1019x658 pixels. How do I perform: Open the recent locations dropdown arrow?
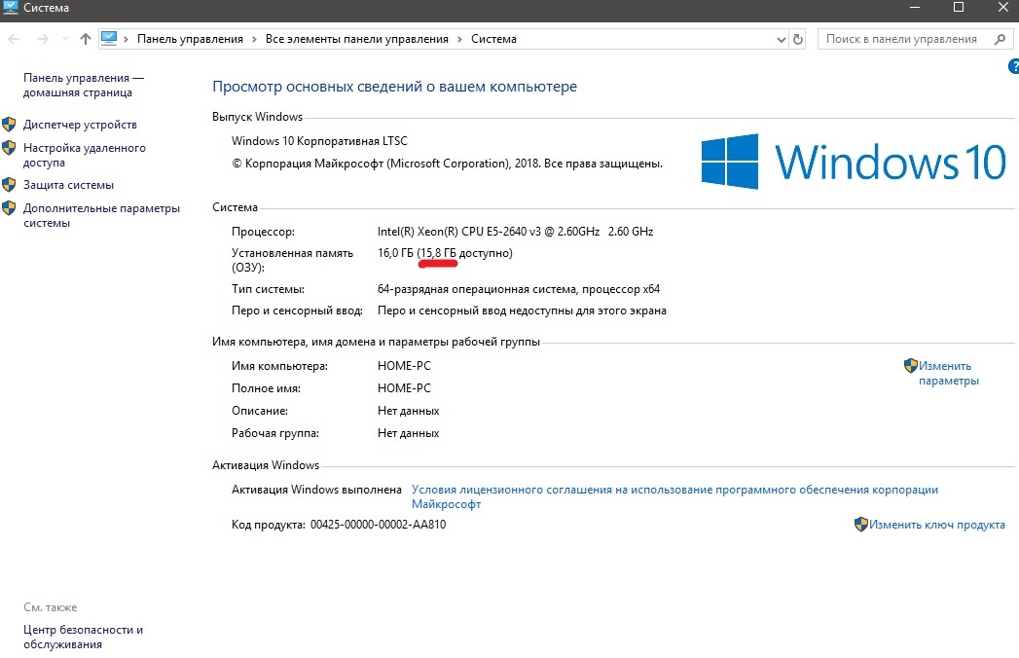coord(65,39)
